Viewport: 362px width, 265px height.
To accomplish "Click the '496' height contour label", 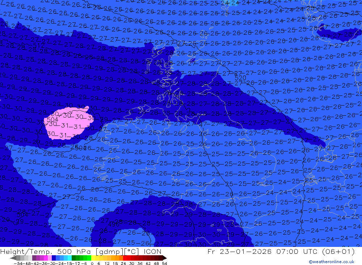I will [x=114, y=224].
